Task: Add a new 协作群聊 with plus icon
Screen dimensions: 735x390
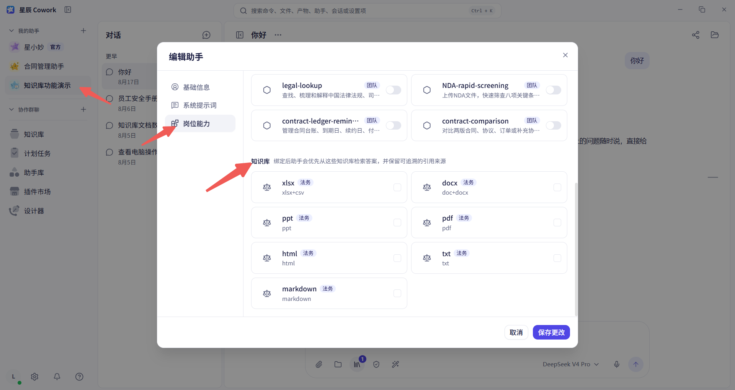Action: [83, 109]
